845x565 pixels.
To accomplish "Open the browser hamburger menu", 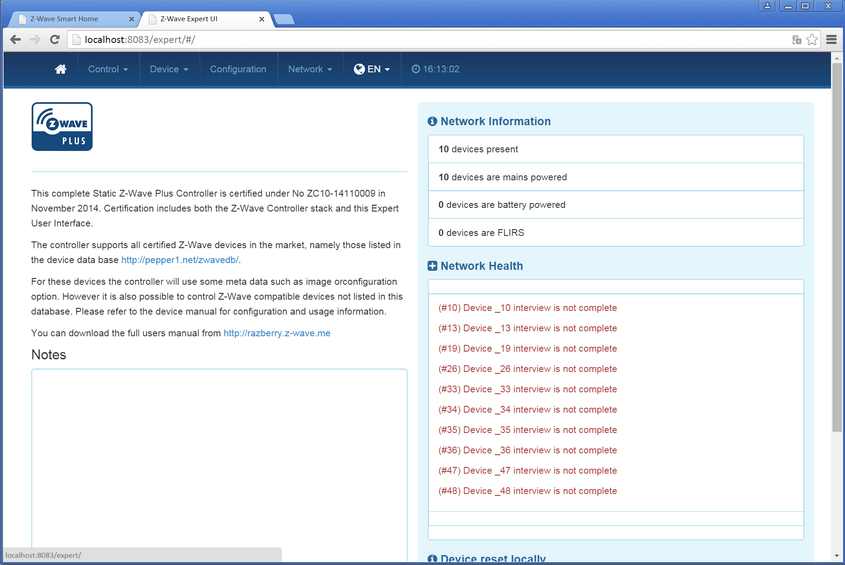I will point(831,39).
